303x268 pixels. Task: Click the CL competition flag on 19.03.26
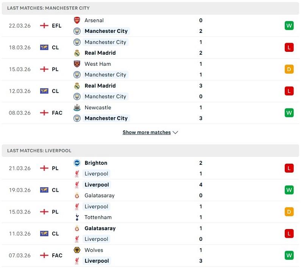tap(44, 190)
